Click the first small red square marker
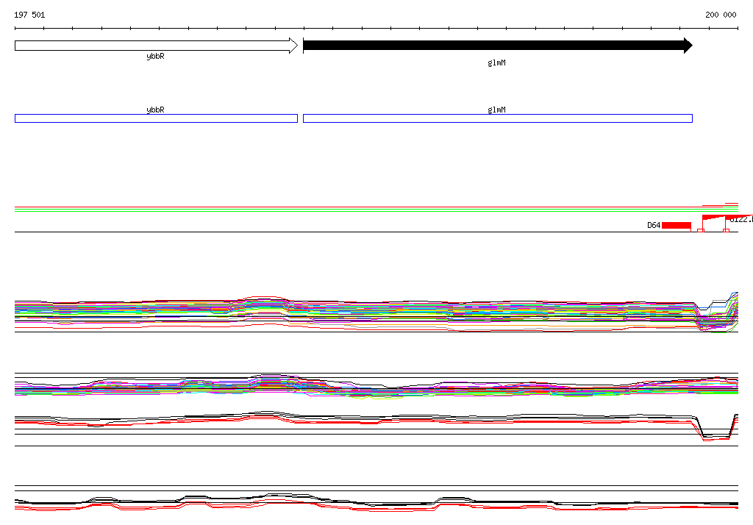This screenshot has height=525, width=753. [699, 231]
